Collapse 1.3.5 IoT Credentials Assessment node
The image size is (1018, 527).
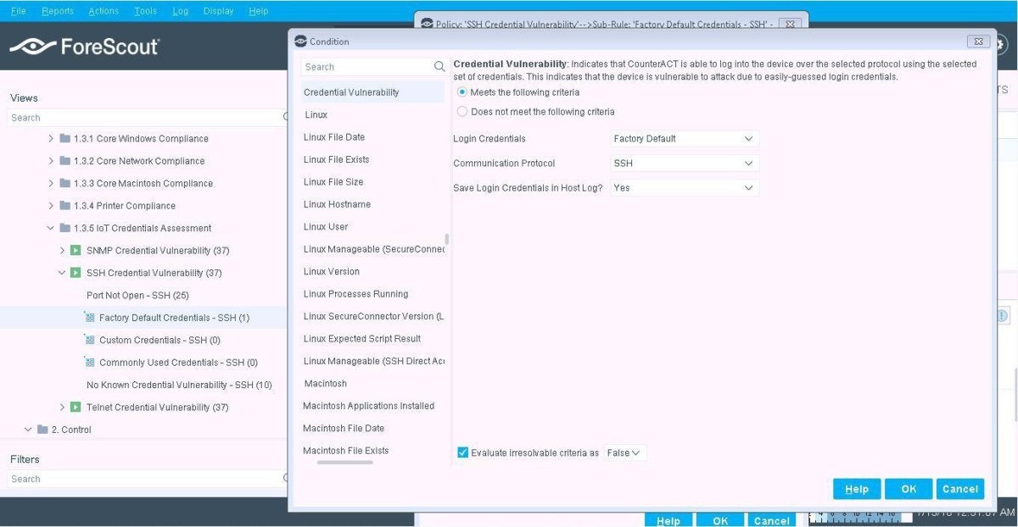[51, 228]
